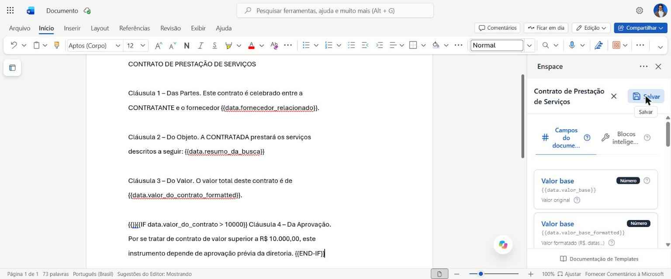671x279 pixels.
Task: Click the add-ins grid icon
Action: (x=616, y=45)
